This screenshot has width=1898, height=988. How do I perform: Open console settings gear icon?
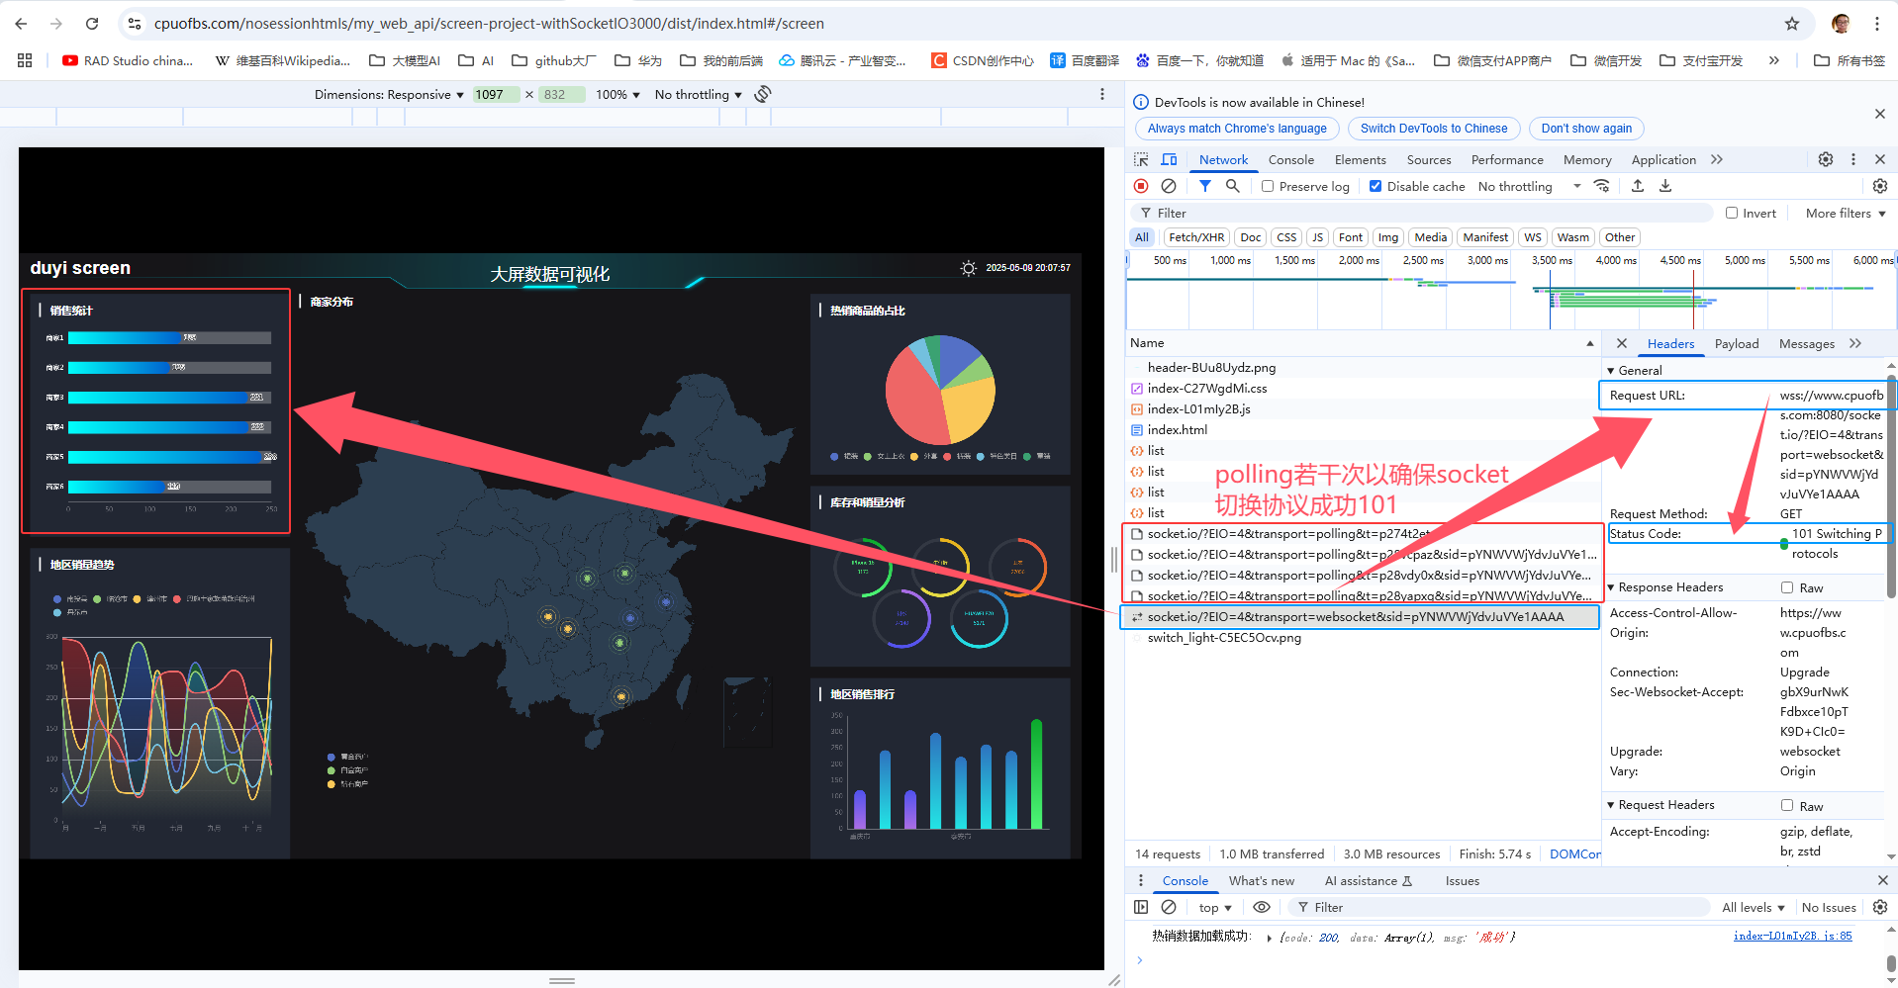coord(1880,907)
